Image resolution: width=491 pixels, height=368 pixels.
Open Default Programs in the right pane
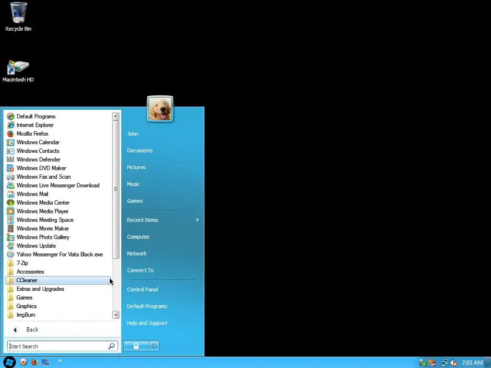pyautogui.click(x=147, y=306)
